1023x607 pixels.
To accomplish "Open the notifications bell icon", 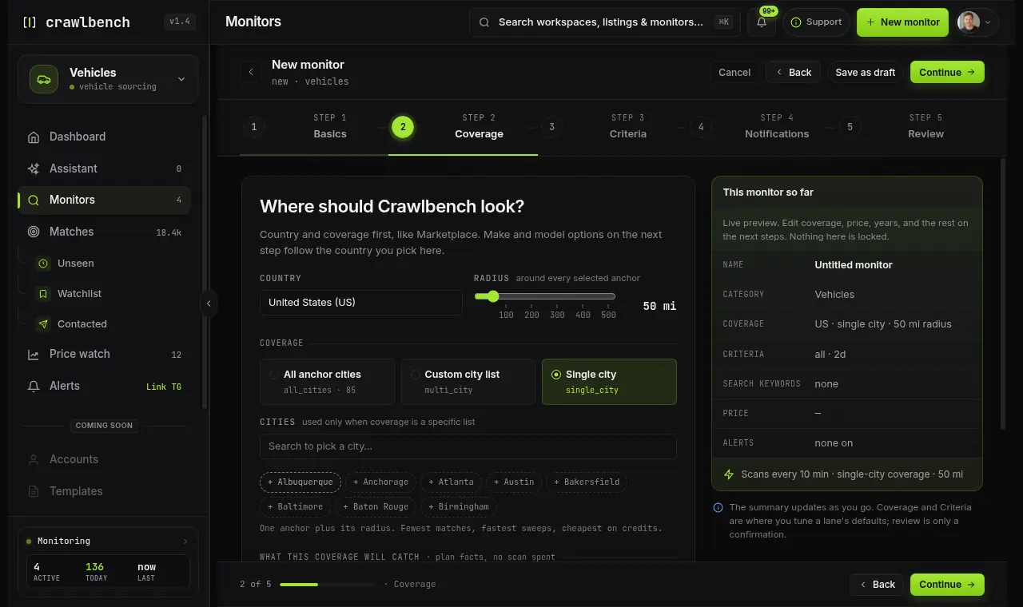I will [762, 22].
